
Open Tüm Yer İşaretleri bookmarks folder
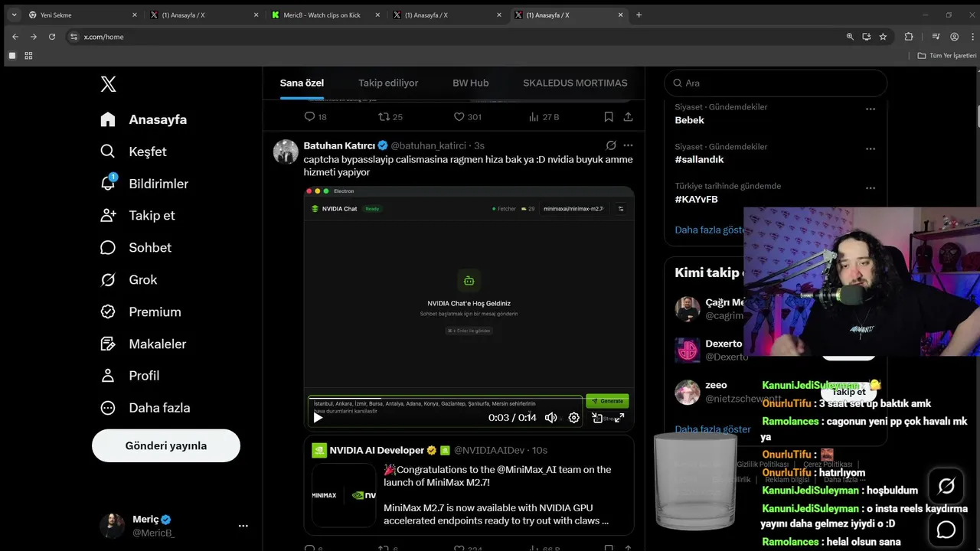(x=947, y=56)
